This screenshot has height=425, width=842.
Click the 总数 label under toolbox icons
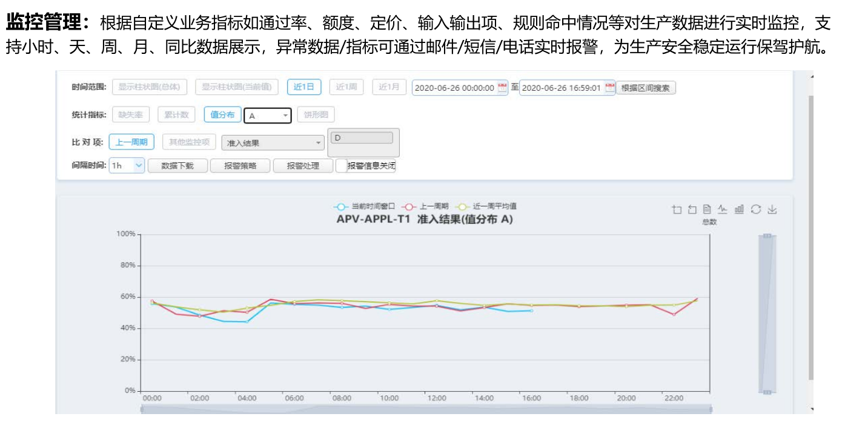(709, 222)
